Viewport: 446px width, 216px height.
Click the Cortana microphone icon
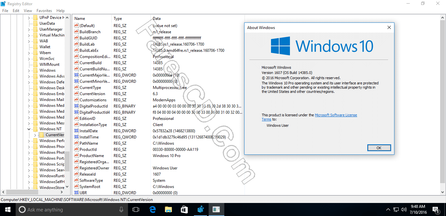121,209
